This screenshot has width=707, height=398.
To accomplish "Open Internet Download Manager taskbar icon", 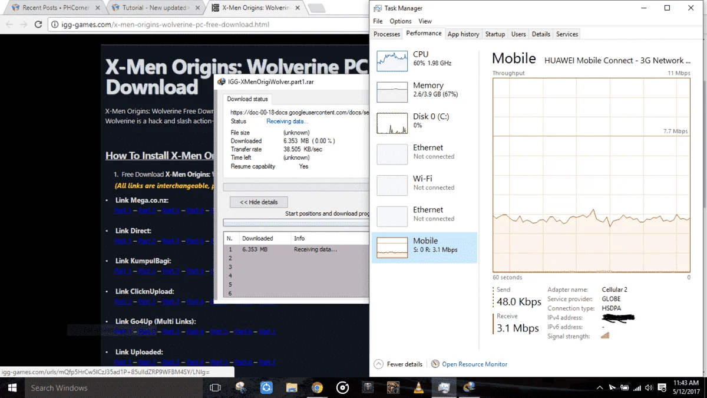I will [469, 387].
